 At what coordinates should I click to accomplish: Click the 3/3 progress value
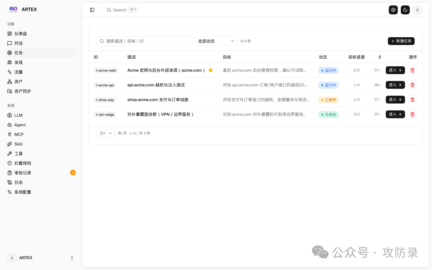356,114
